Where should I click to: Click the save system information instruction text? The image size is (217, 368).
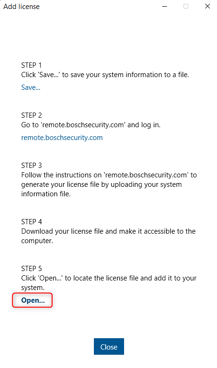(x=105, y=75)
